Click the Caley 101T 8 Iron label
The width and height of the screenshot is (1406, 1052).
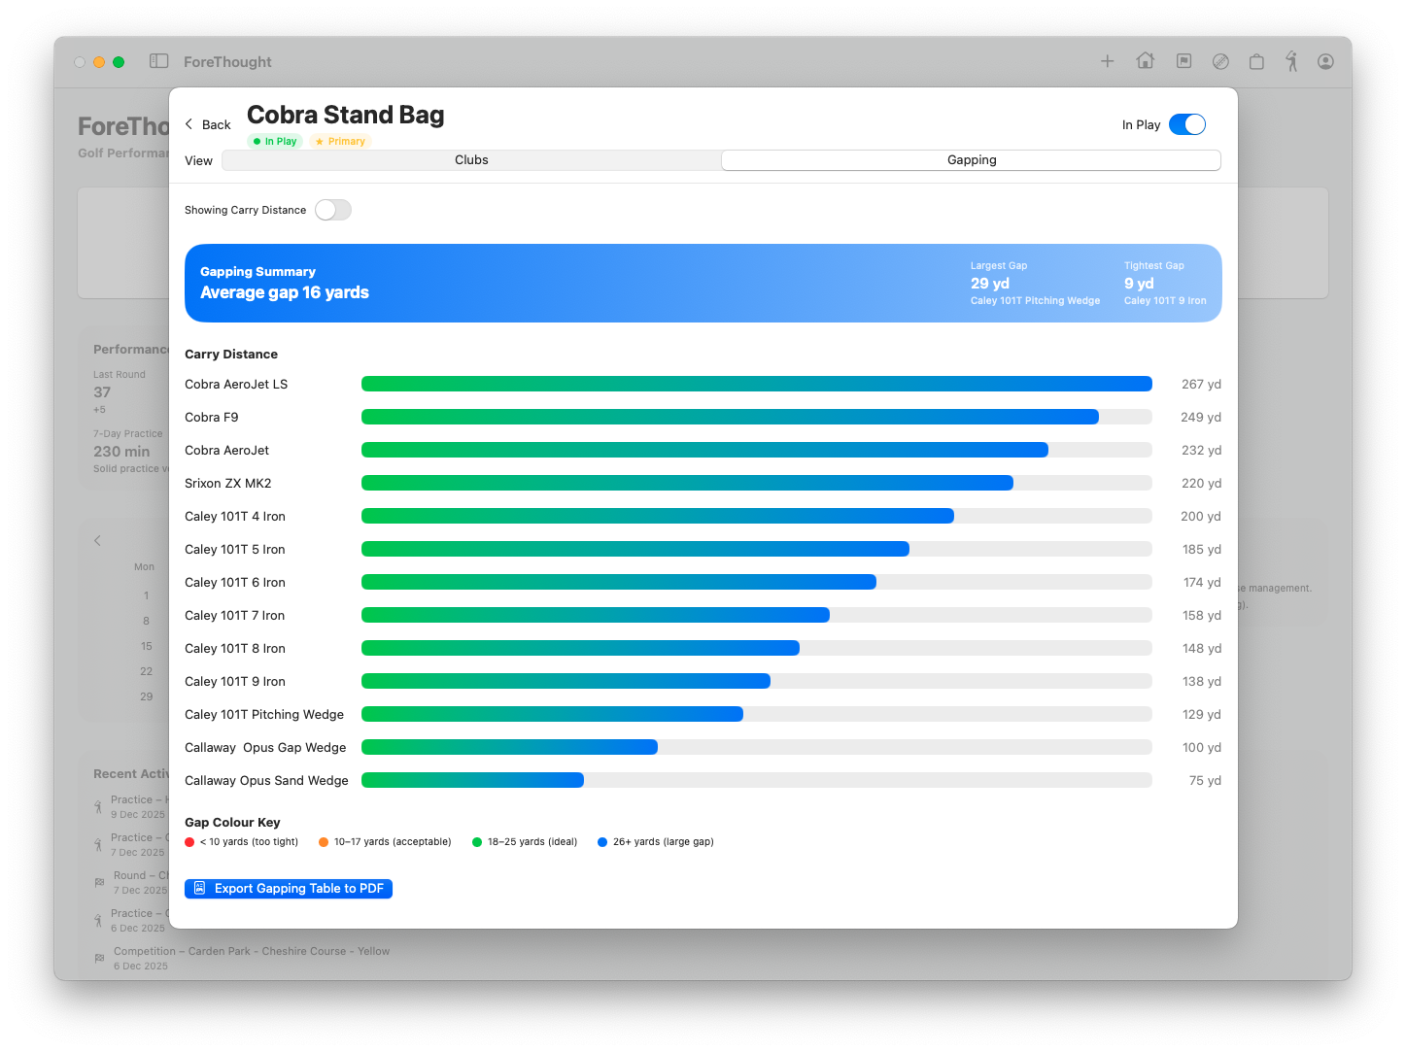click(x=235, y=648)
